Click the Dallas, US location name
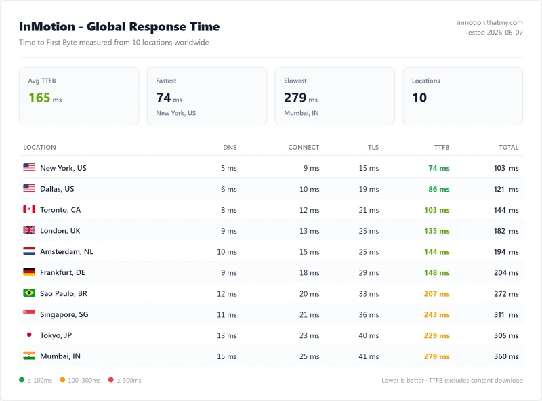The image size is (542, 401). coord(57,189)
